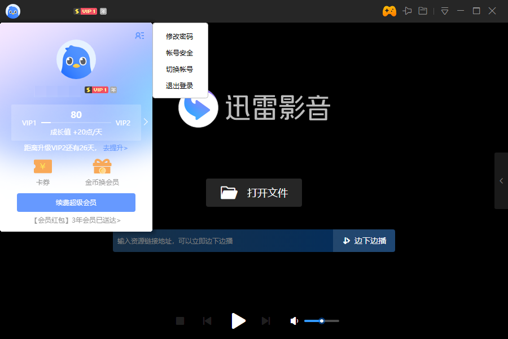This screenshot has height=339, width=508.
Task: Click the 成长值 +20点/天 text
Action: 76,132
